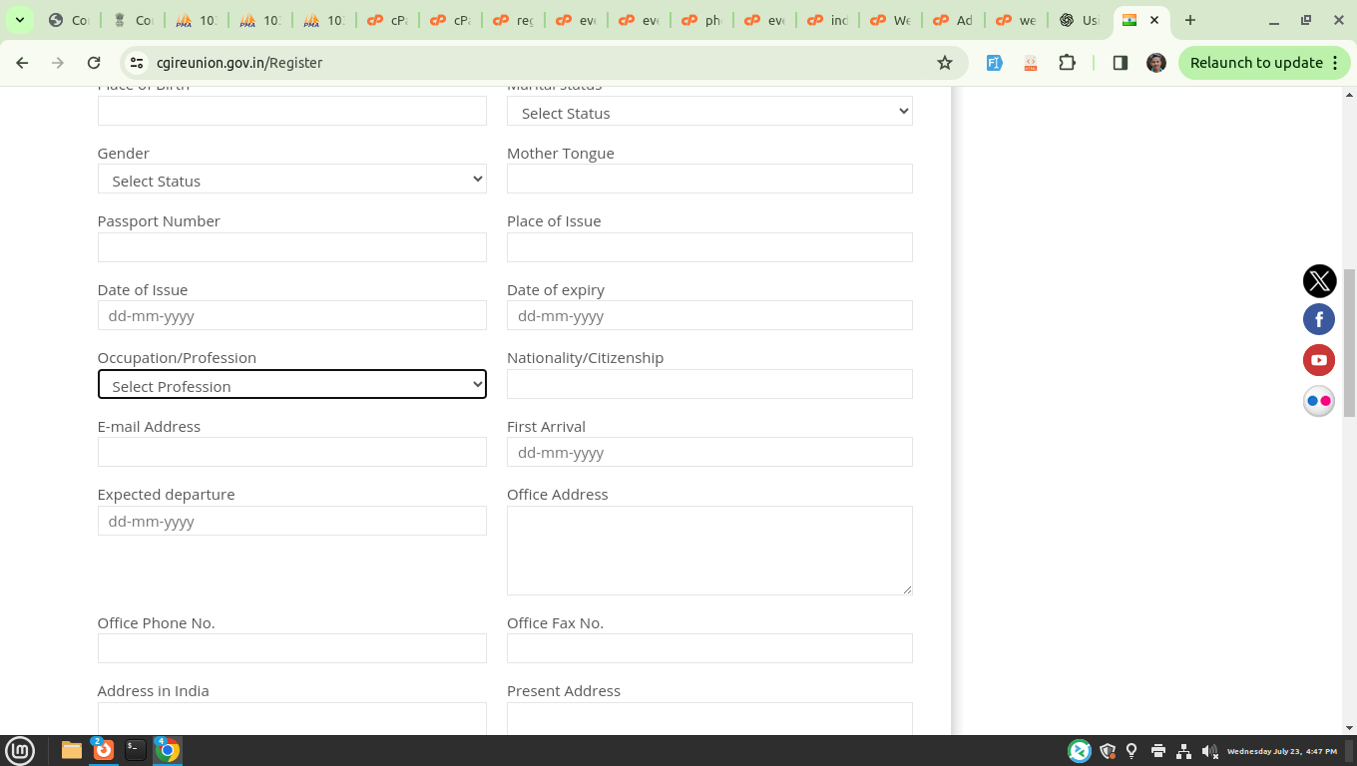Open the Occupation/Profession dropdown

[x=291, y=385]
